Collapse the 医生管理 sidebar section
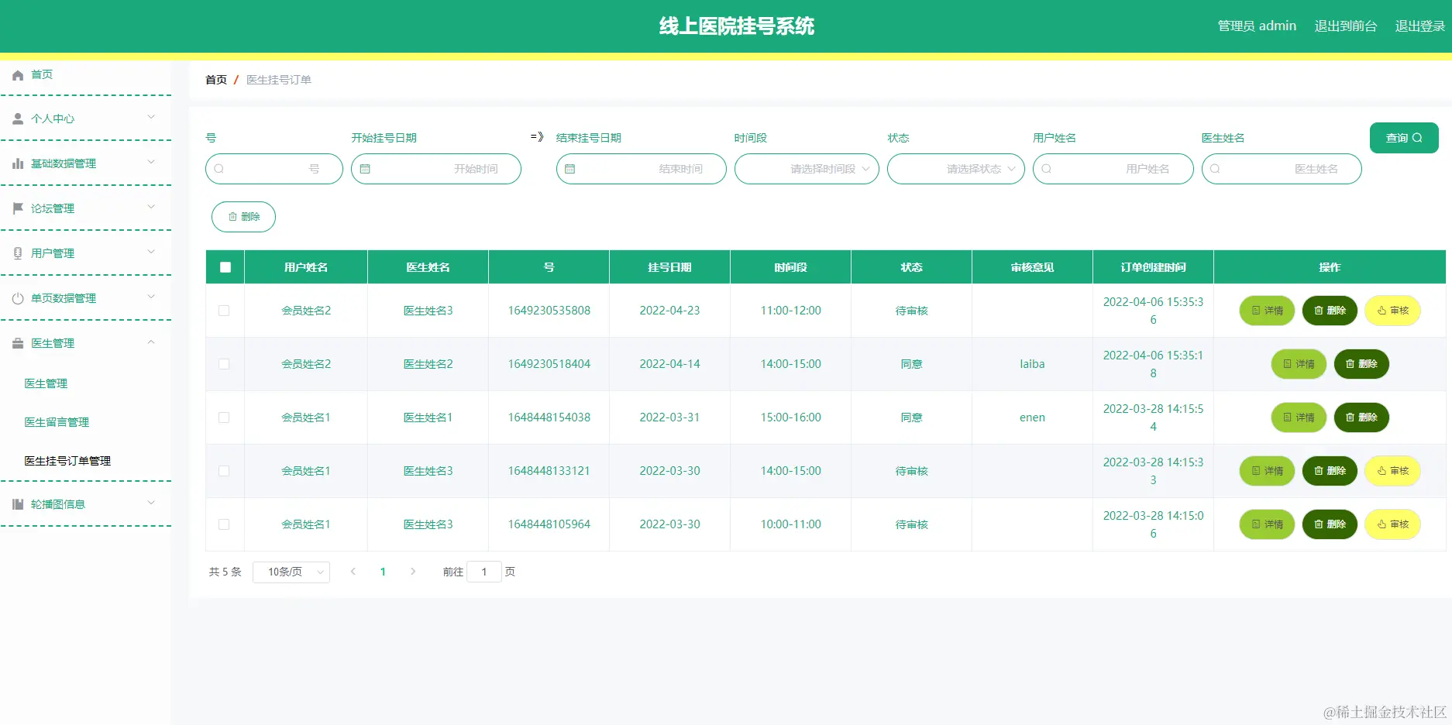The image size is (1452, 725). (85, 343)
